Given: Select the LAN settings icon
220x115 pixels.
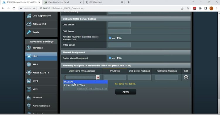Looking at the screenshot, I should (29, 56).
